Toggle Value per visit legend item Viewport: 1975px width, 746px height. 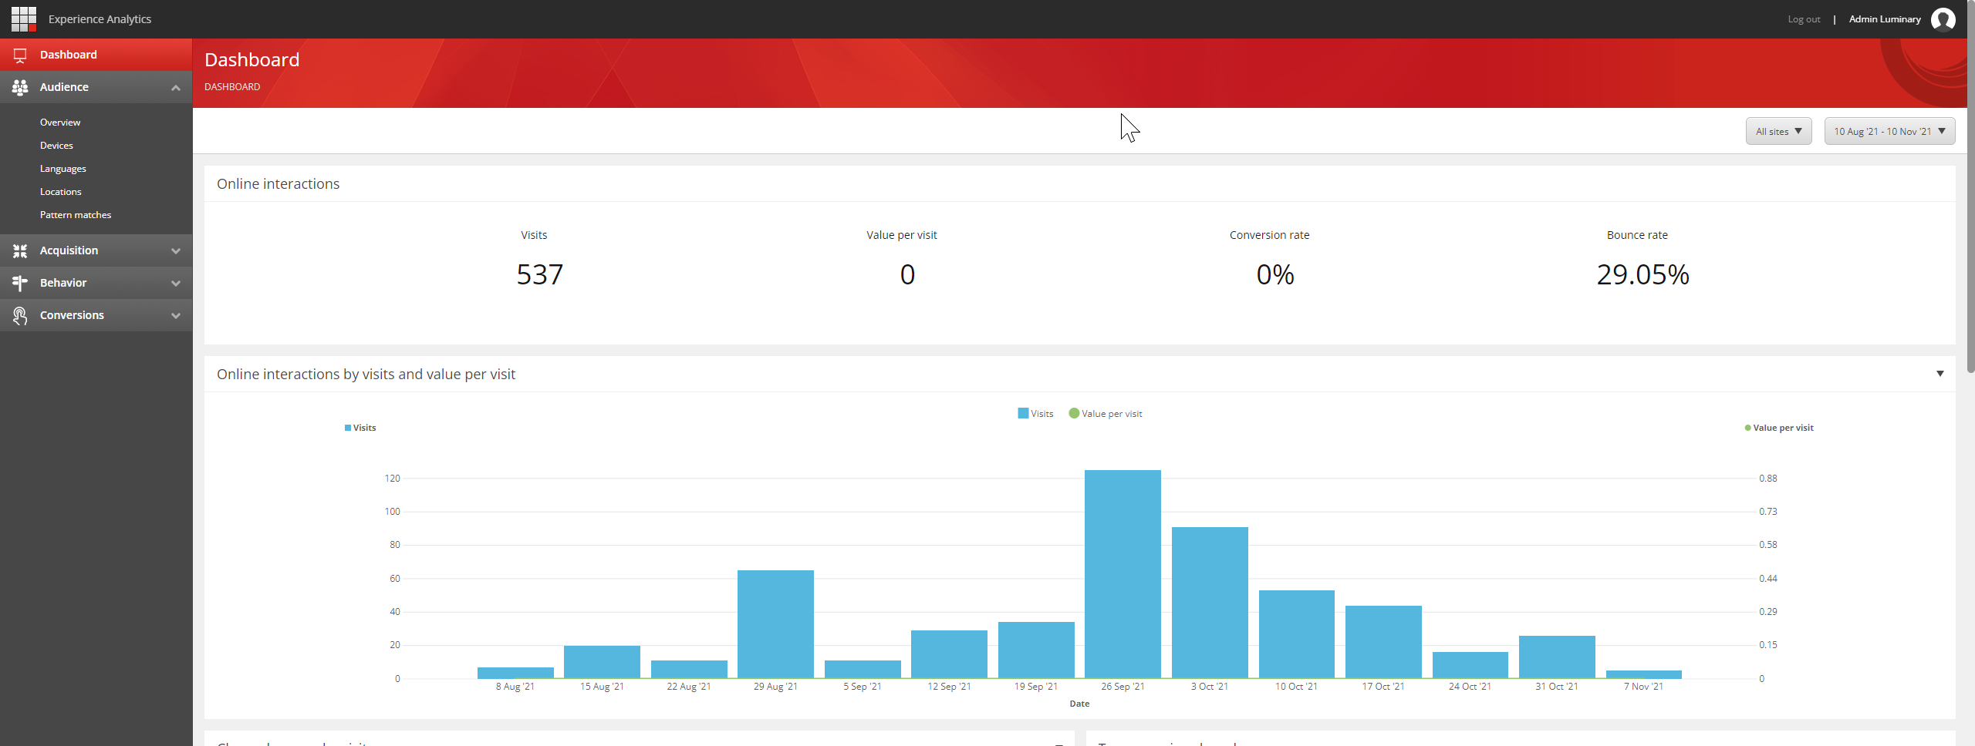1105,413
